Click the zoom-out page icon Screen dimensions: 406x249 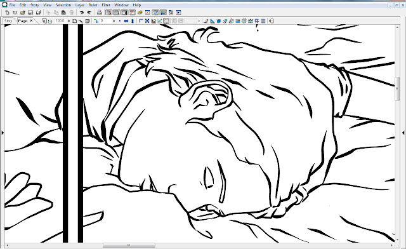tap(50, 21)
